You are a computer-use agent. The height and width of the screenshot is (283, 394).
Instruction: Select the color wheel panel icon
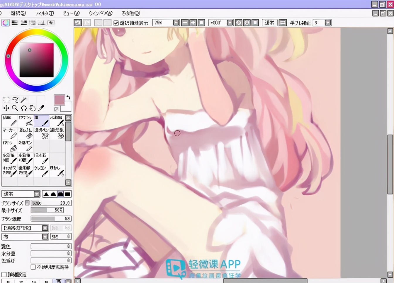coord(6,23)
